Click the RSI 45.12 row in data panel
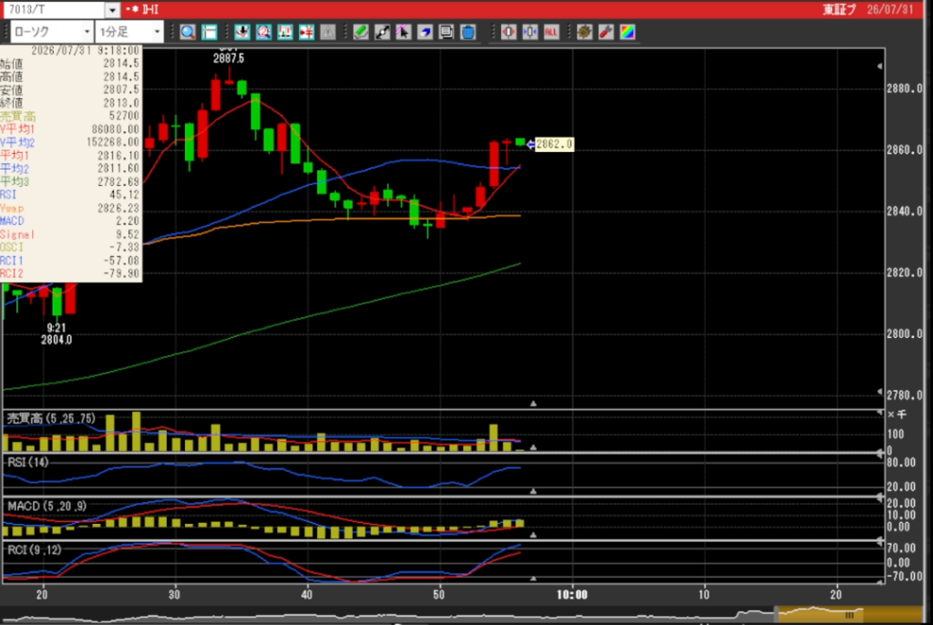The height and width of the screenshot is (625, 933). click(x=70, y=195)
